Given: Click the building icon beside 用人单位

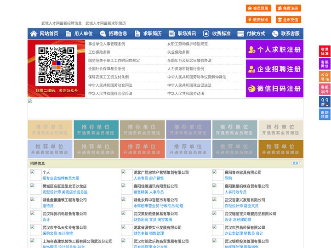Looking at the screenshot, I should point(68,34).
